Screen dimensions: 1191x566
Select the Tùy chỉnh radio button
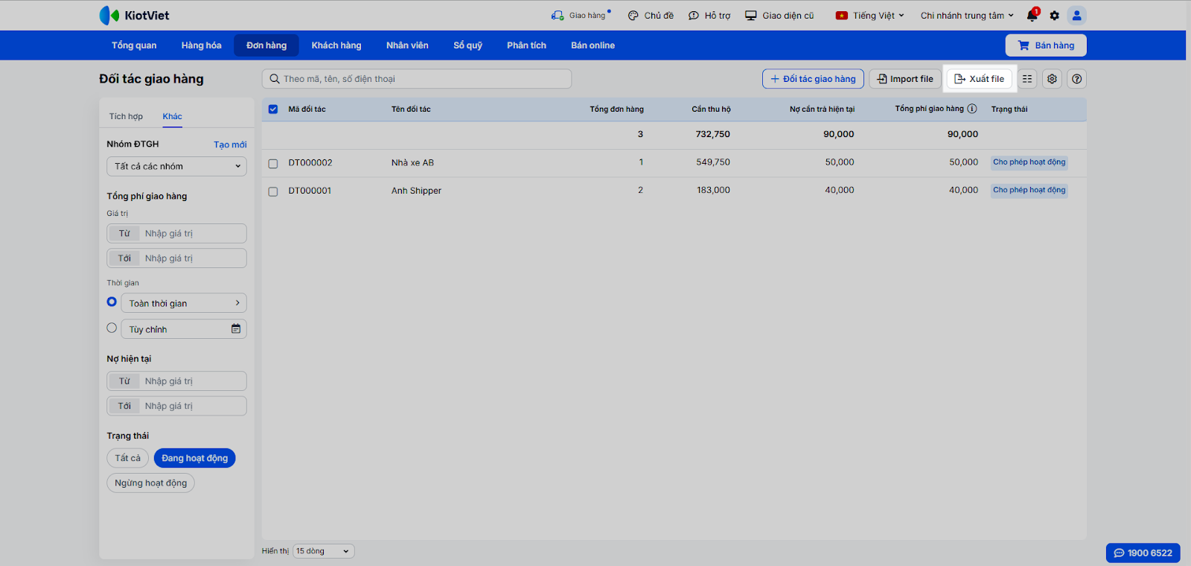click(112, 328)
